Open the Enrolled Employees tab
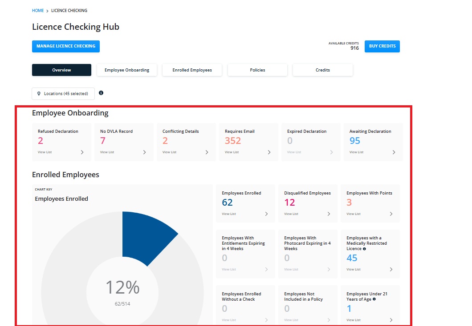 point(192,70)
